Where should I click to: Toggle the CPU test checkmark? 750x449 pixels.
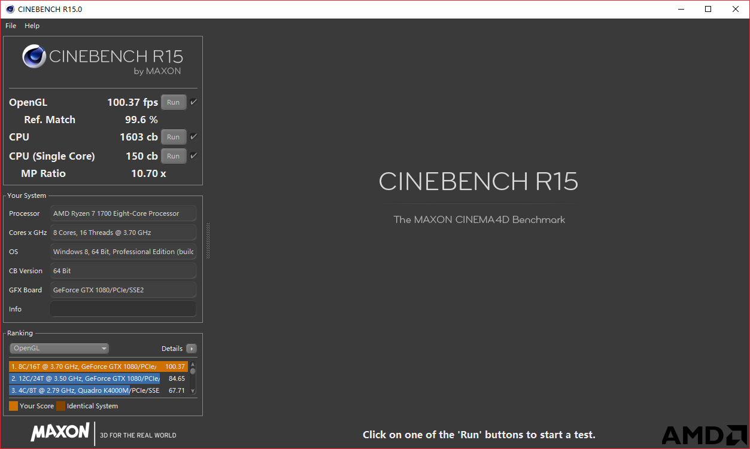(x=193, y=137)
